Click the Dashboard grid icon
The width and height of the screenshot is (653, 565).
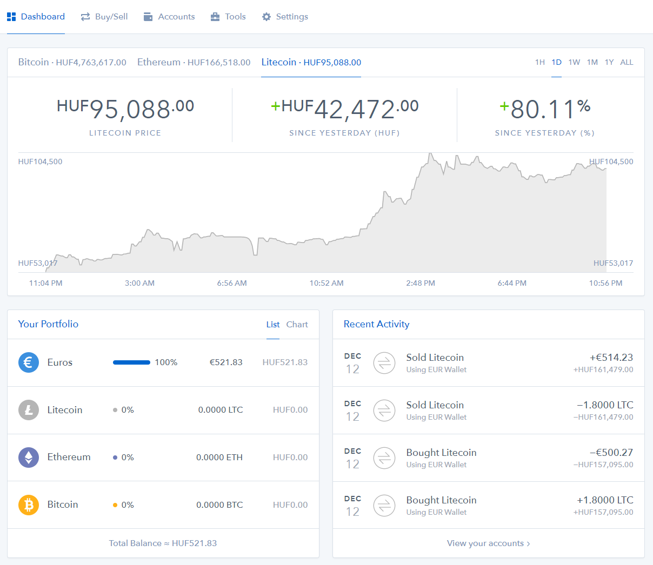tap(11, 17)
